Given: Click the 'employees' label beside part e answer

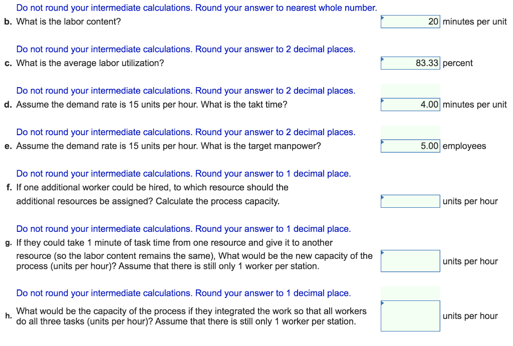Looking at the screenshot, I should tap(463, 146).
